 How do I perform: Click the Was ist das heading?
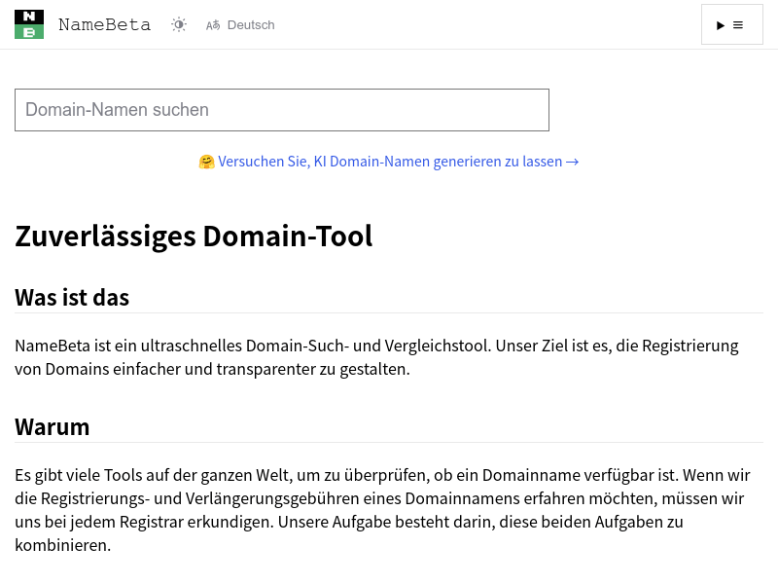pos(72,298)
